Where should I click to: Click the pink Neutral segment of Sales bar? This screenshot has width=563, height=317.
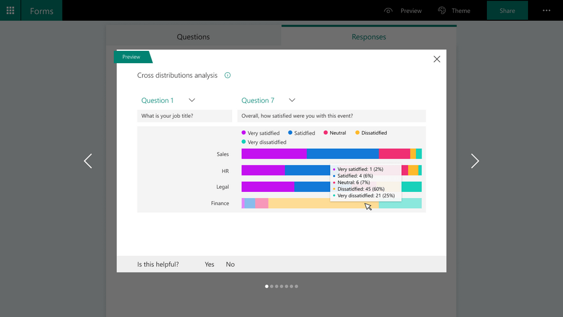[x=394, y=154]
